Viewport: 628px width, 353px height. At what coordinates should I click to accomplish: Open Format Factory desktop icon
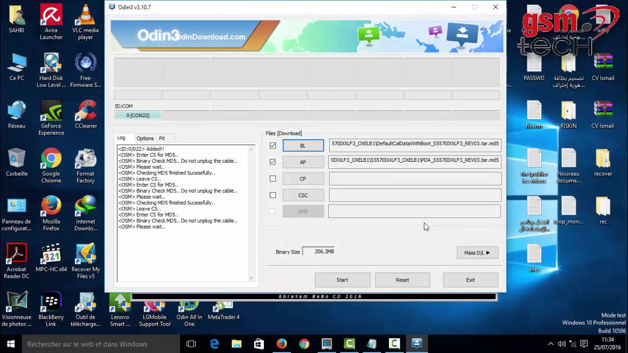click(x=85, y=166)
